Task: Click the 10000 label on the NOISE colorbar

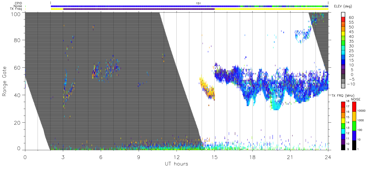Action: point(362,111)
